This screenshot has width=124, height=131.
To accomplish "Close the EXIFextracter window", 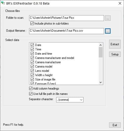I will (x=120, y=3).
